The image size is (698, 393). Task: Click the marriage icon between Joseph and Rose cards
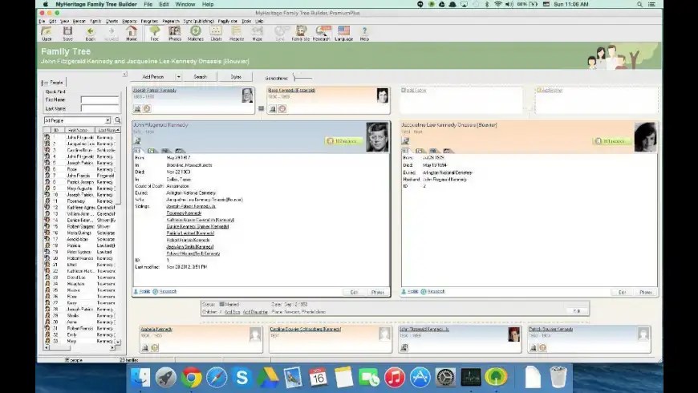[x=261, y=108]
